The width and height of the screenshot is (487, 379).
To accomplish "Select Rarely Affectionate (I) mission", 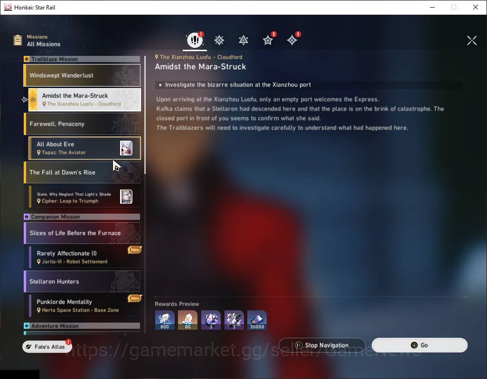I will [x=84, y=257].
